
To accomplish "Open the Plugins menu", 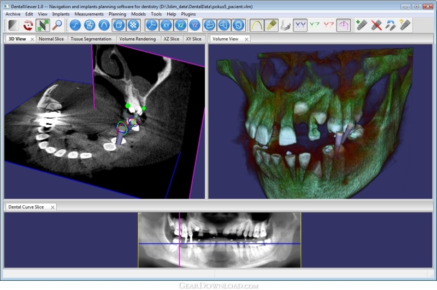I will 188,14.
